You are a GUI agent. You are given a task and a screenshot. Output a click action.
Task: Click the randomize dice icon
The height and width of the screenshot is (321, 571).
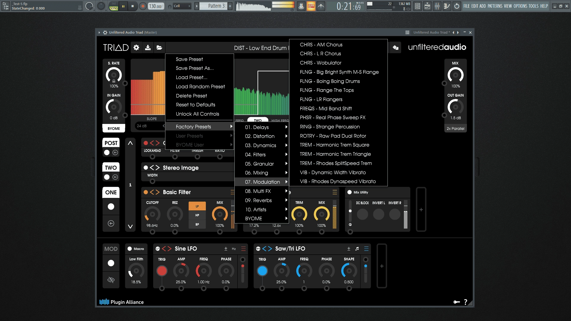pos(396,48)
